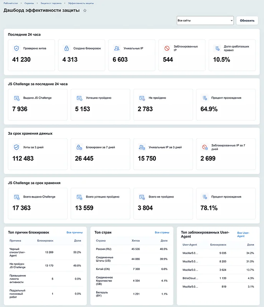
Task: Click users icon in Уникальных IP card
Action: 117,48
